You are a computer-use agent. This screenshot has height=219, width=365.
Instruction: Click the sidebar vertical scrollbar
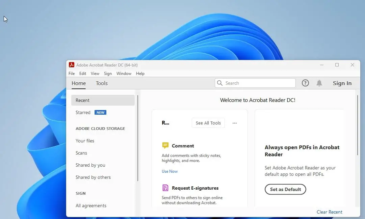(137, 138)
